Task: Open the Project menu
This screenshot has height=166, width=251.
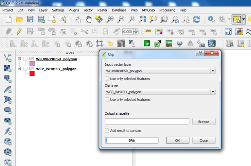Action: [x=8, y=10]
